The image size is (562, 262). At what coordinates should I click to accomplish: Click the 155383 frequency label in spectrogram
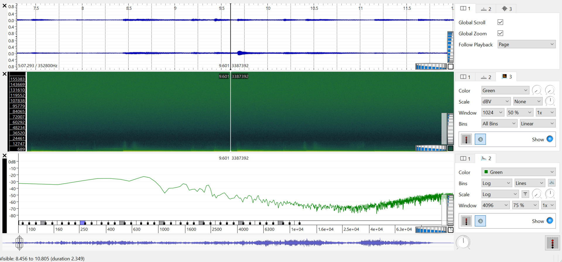click(x=17, y=79)
